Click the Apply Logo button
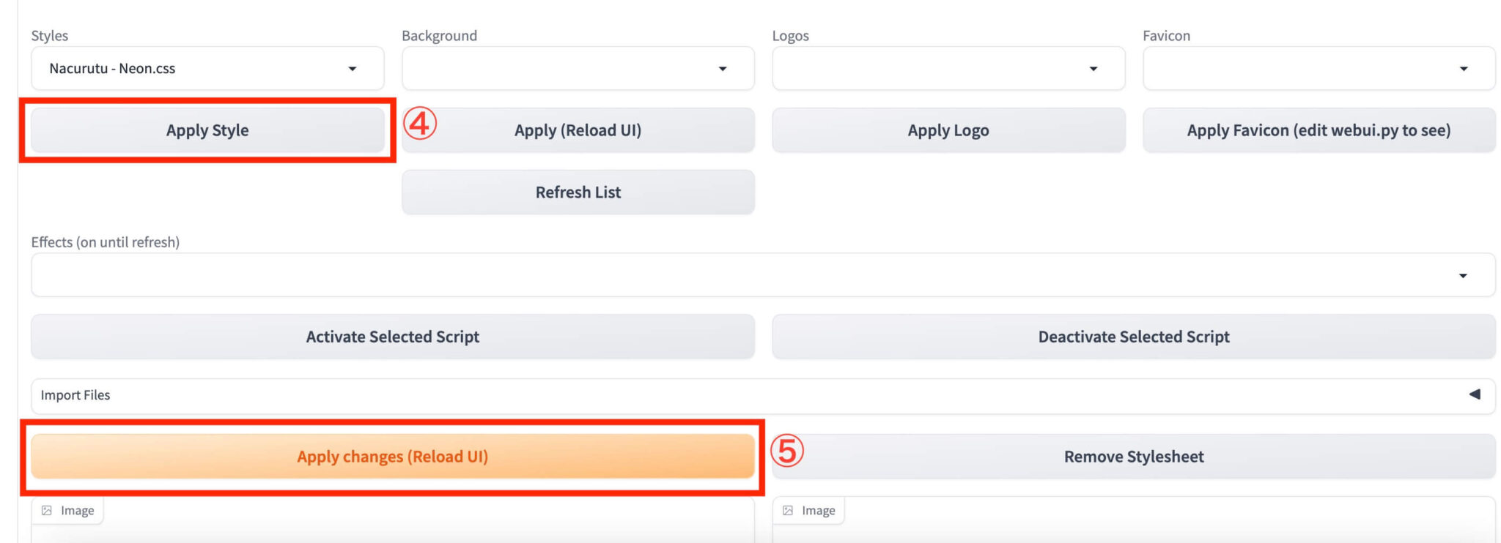1501x543 pixels. 948,130
